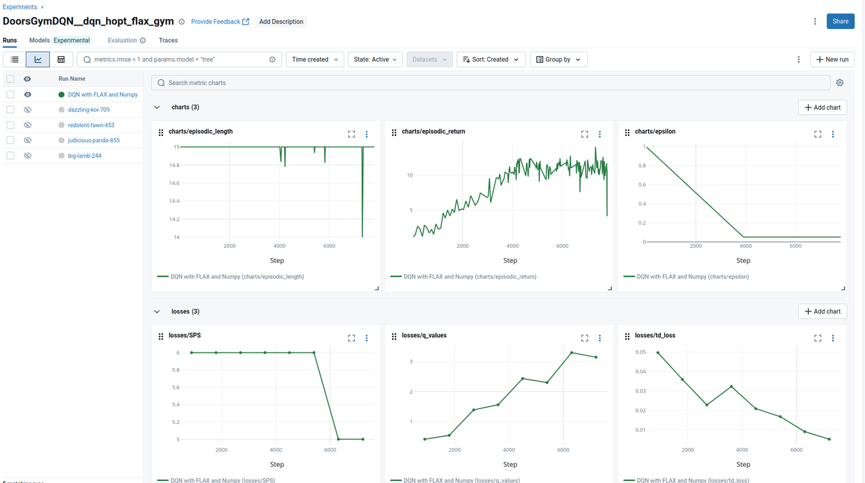Image resolution: width=865 pixels, height=483 pixels.
Task: Collapse the losses (3) section
Action: pyautogui.click(x=157, y=311)
